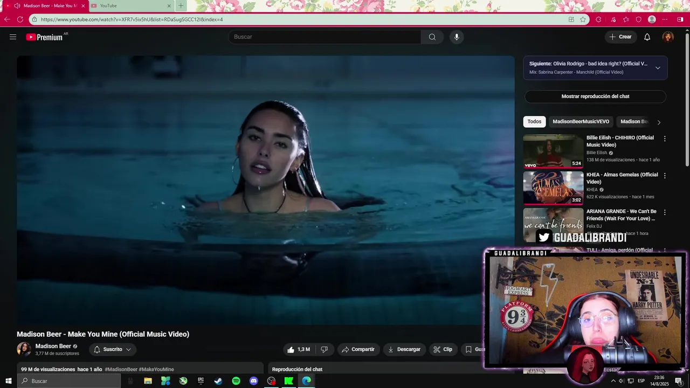Open Spotify from the taskbar
Screen dimensions: 690x388
tap(236, 381)
